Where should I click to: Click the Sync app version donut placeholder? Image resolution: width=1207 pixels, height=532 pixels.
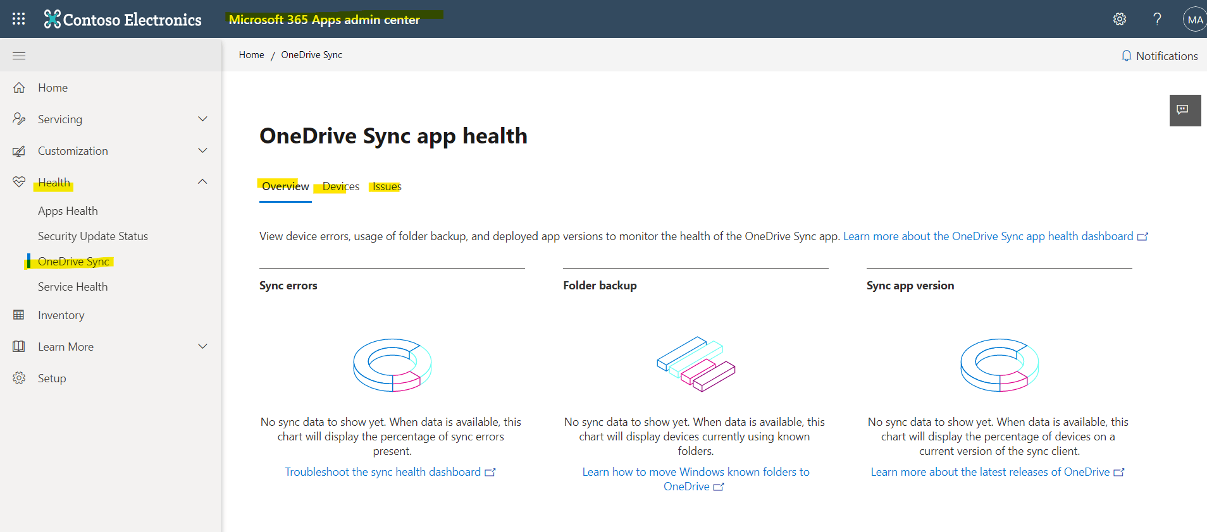(1000, 365)
